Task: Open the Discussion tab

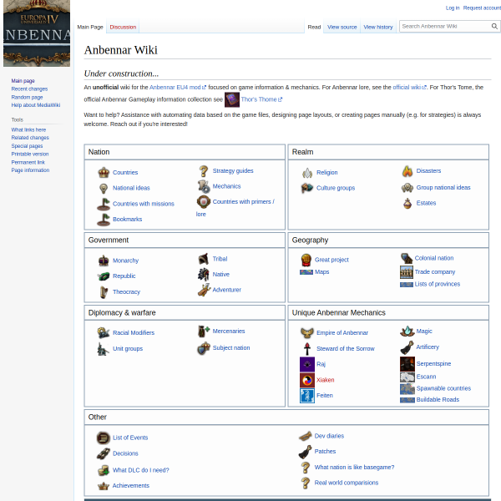Action: click(x=123, y=28)
